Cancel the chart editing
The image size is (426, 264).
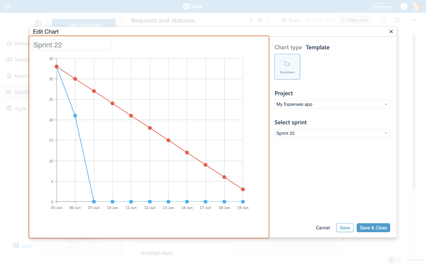point(323,228)
